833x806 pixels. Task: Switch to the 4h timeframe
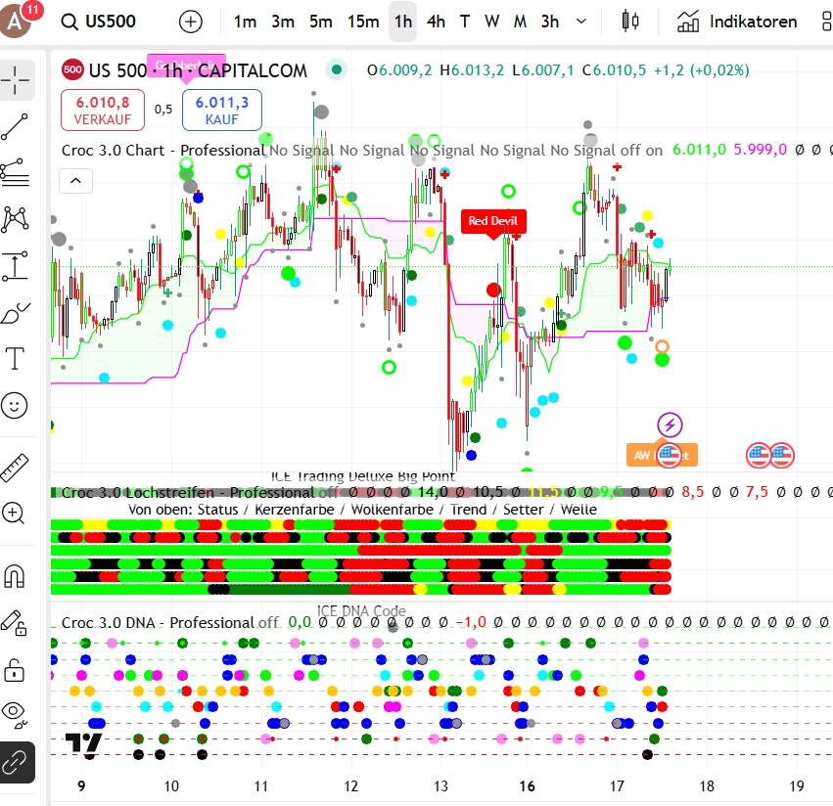click(x=436, y=22)
